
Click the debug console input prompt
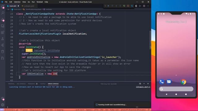coord(78,107)
